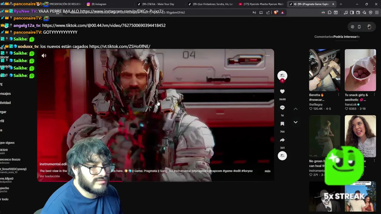Viewport: 381px width, 214px height.
Task: Click the page search extension icon
Action: point(336,12)
